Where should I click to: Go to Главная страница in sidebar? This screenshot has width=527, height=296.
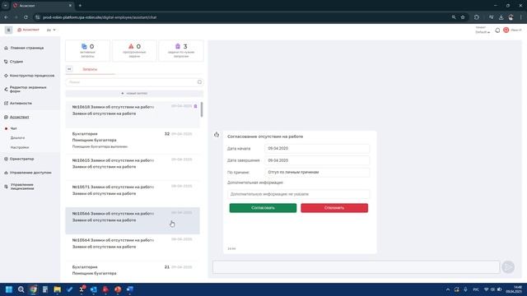coord(27,48)
